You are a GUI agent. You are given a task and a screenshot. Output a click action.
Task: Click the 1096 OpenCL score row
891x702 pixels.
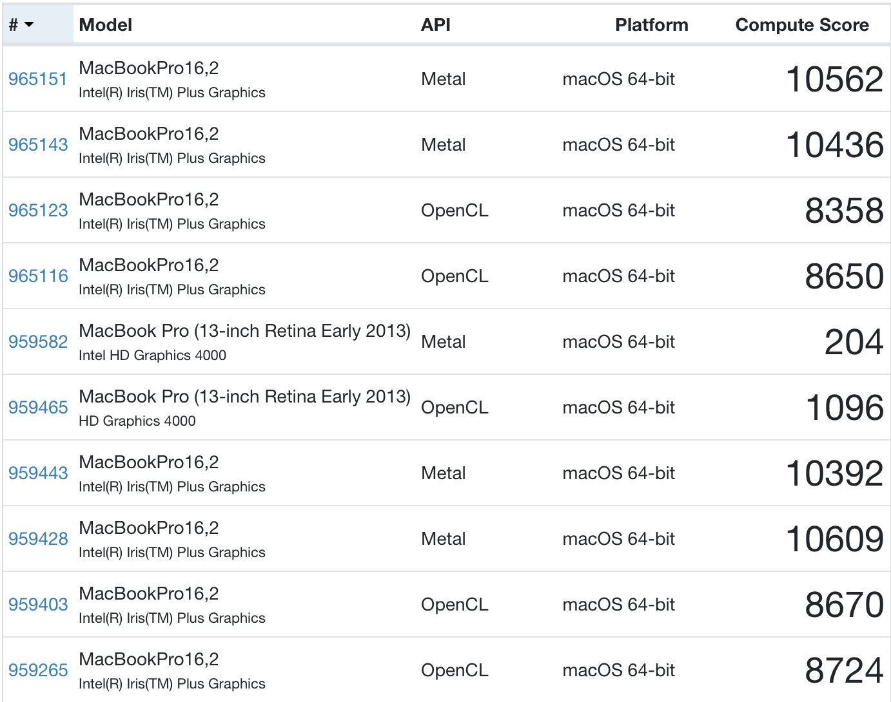(x=845, y=408)
